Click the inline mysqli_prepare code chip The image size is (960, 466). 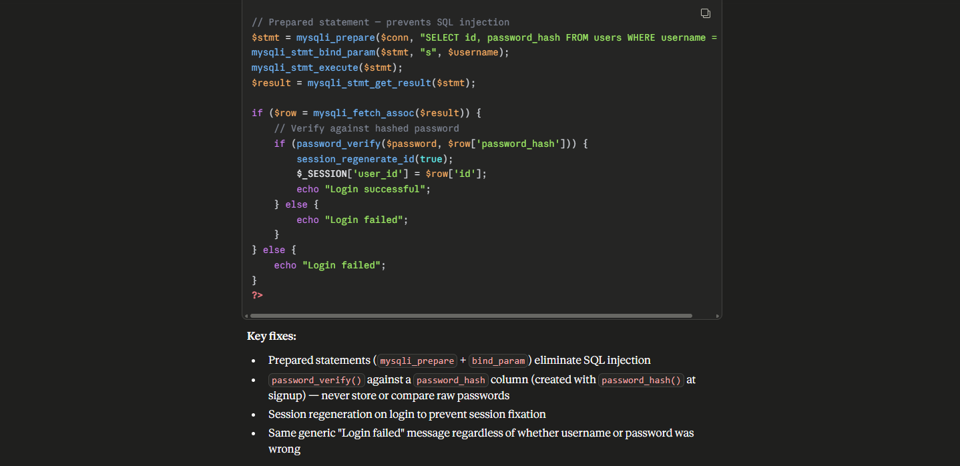tap(417, 361)
